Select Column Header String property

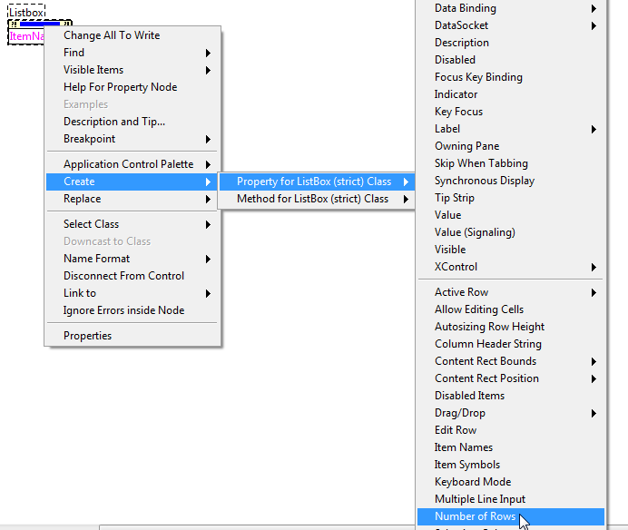click(x=511, y=344)
